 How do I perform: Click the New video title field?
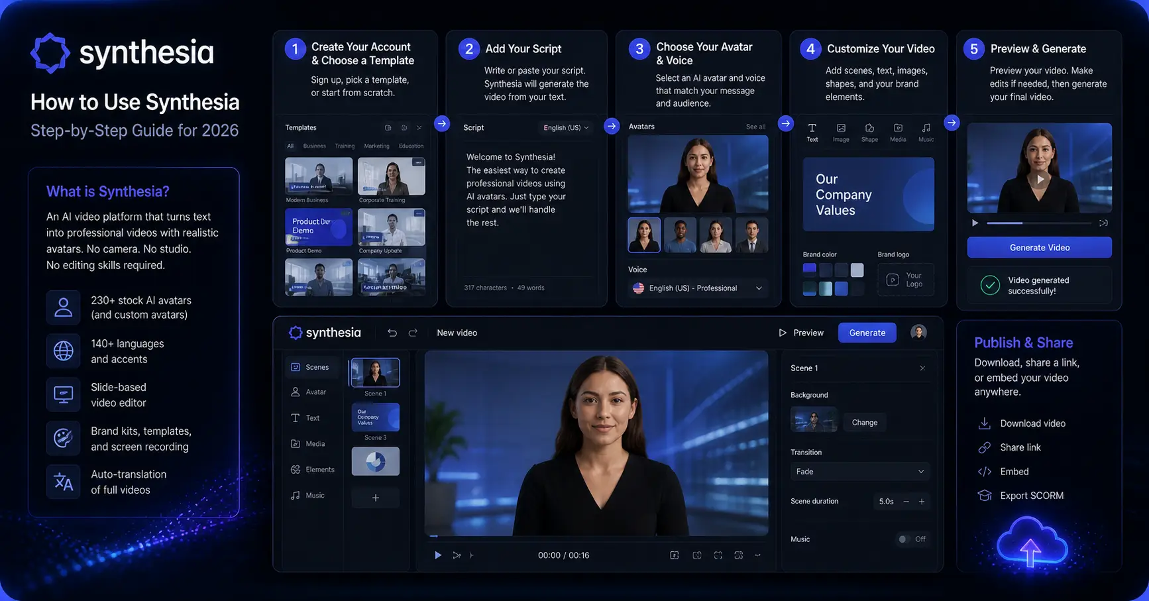tap(457, 333)
